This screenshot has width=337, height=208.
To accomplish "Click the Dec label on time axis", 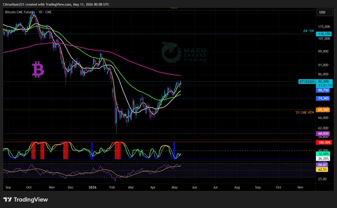I will pos(70,187).
